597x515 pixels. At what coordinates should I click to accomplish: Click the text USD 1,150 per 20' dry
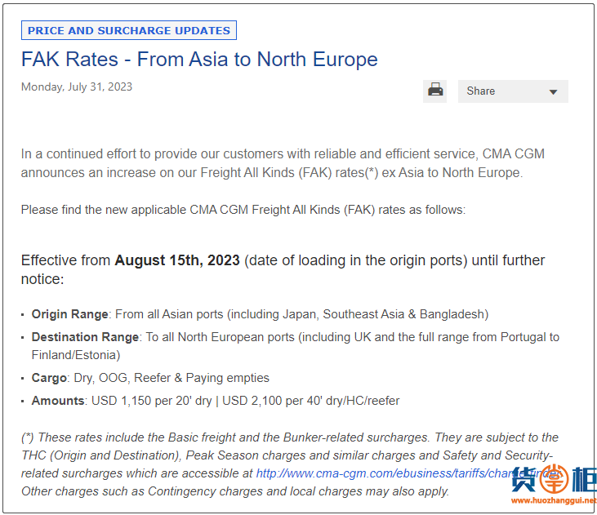coord(152,401)
